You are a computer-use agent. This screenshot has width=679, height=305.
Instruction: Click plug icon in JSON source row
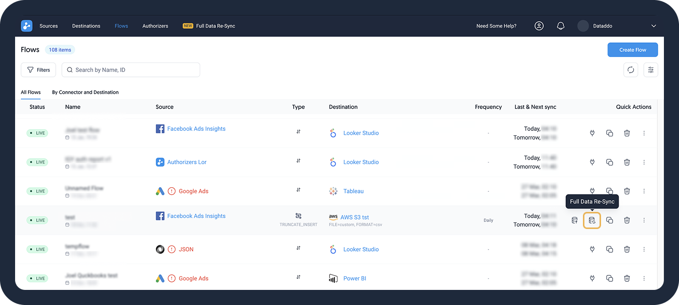[592, 249]
